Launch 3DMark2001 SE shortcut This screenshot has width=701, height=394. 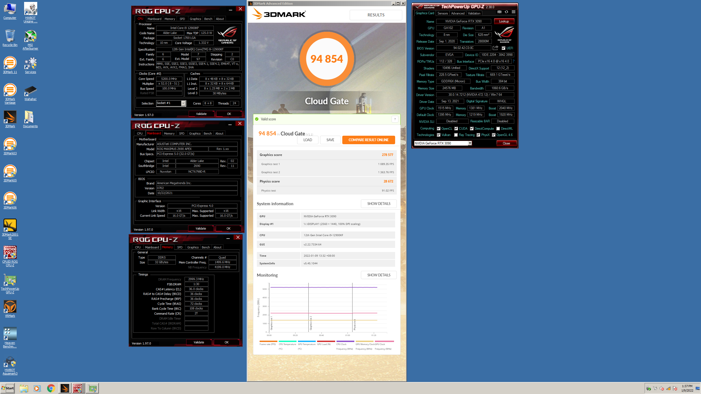10,229
